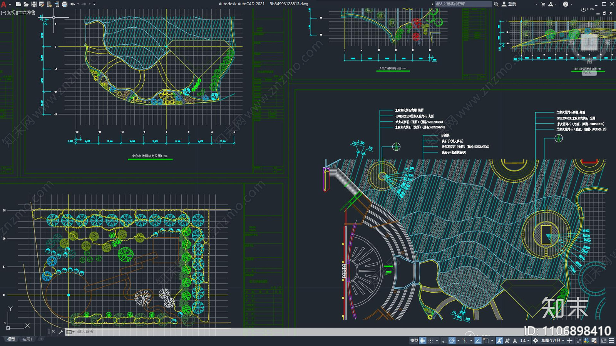Toggle auto-add annotation scales icon
Screen dimensions: 616x346
507,341
